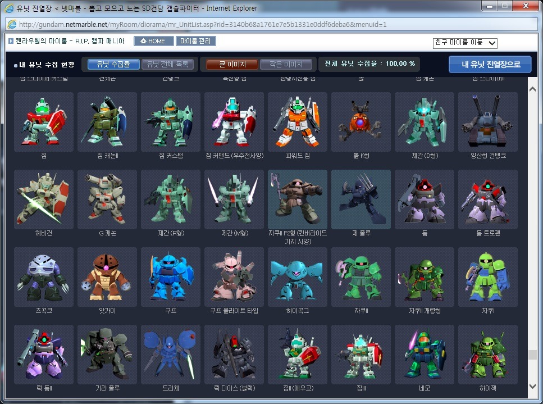Click the HOME button

(153, 41)
